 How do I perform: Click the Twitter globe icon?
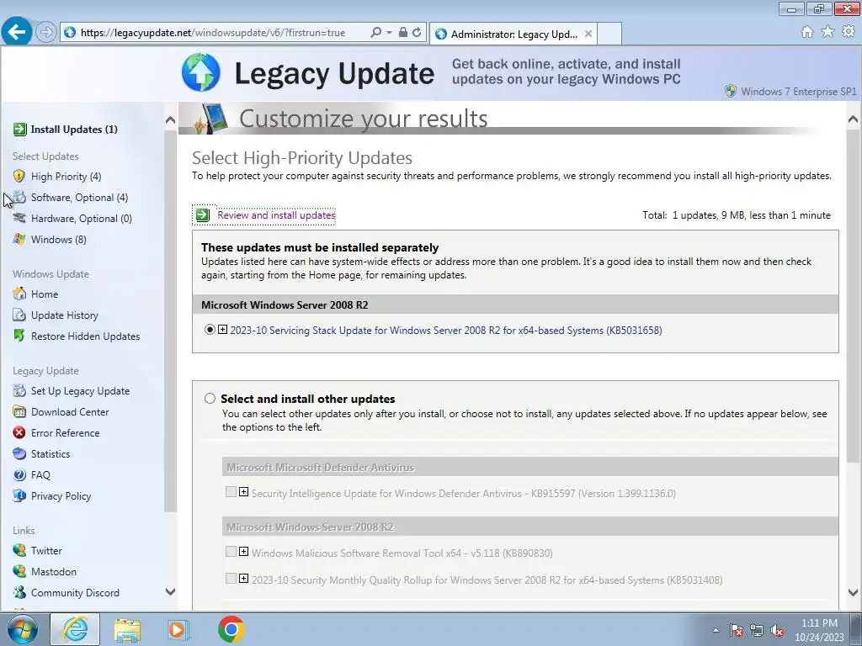[x=19, y=550]
